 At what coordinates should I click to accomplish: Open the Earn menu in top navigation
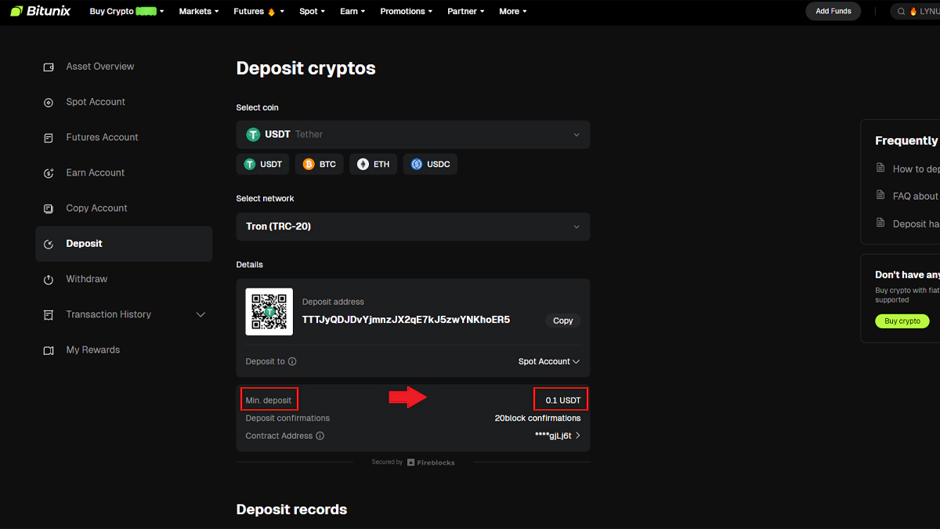[x=353, y=12]
